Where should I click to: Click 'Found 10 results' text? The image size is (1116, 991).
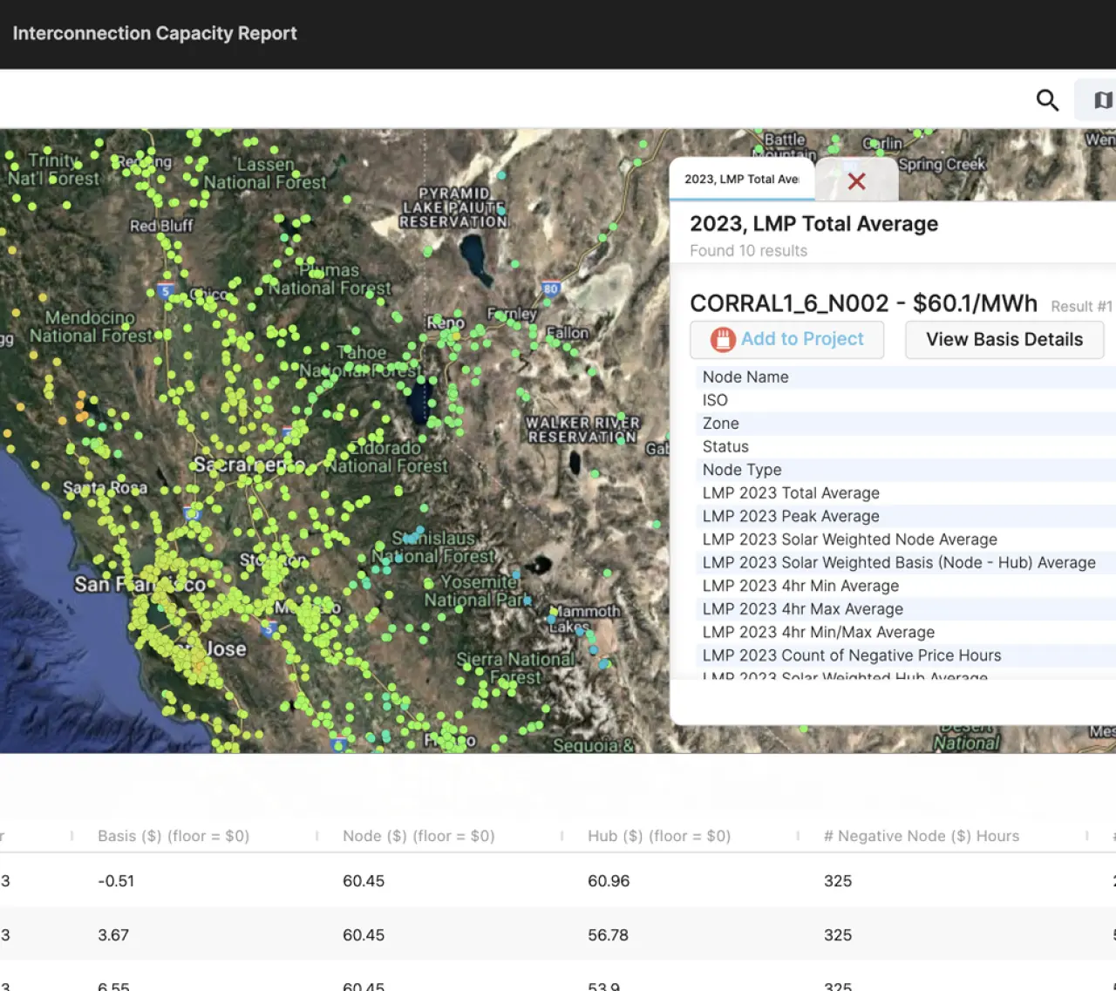748,250
